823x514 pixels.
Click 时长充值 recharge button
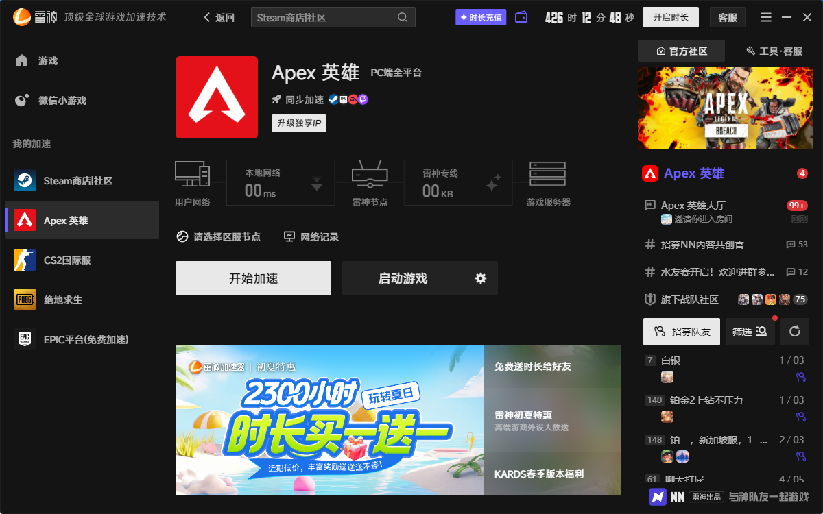(x=481, y=17)
